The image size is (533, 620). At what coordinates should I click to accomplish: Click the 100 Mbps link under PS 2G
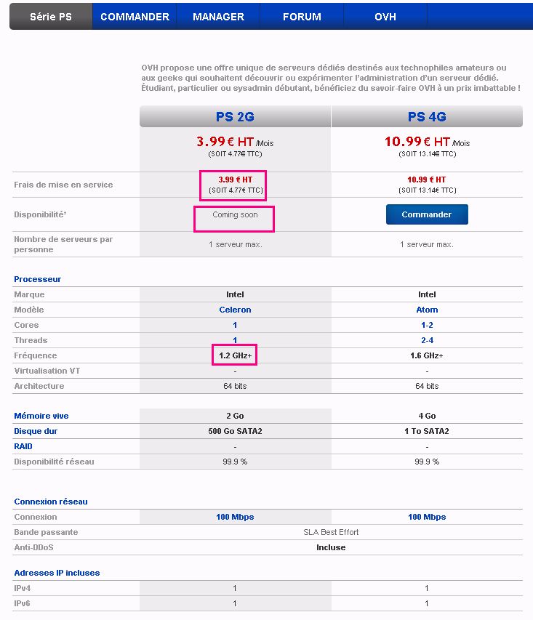pos(235,517)
